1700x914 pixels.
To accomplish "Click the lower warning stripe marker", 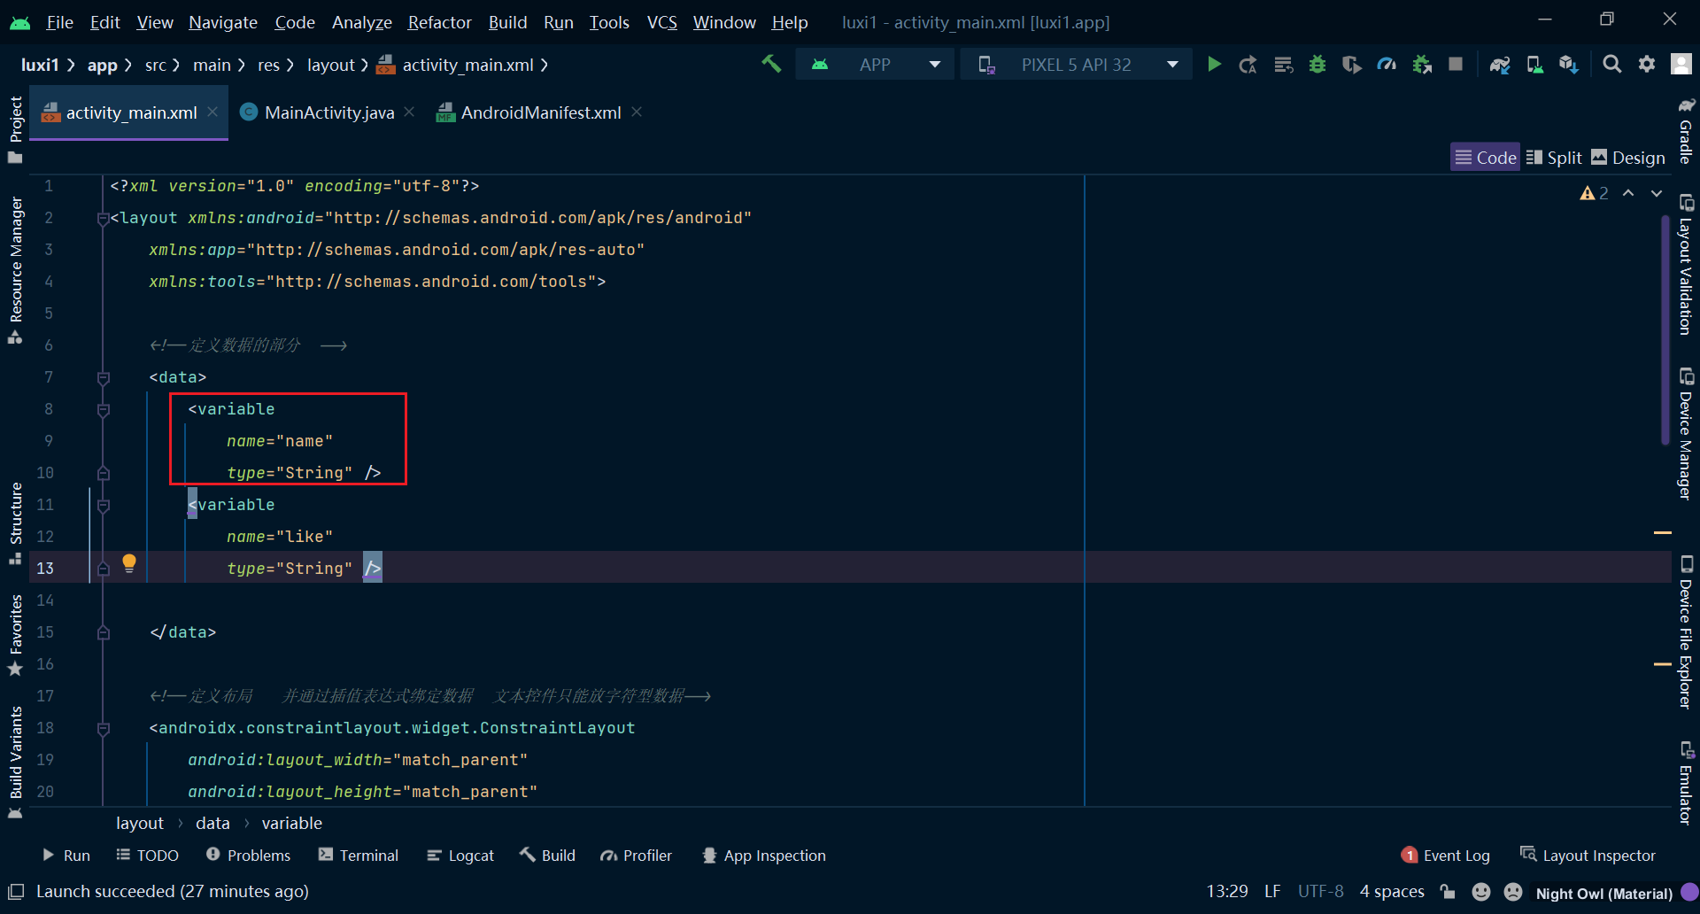I will (x=1663, y=664).
